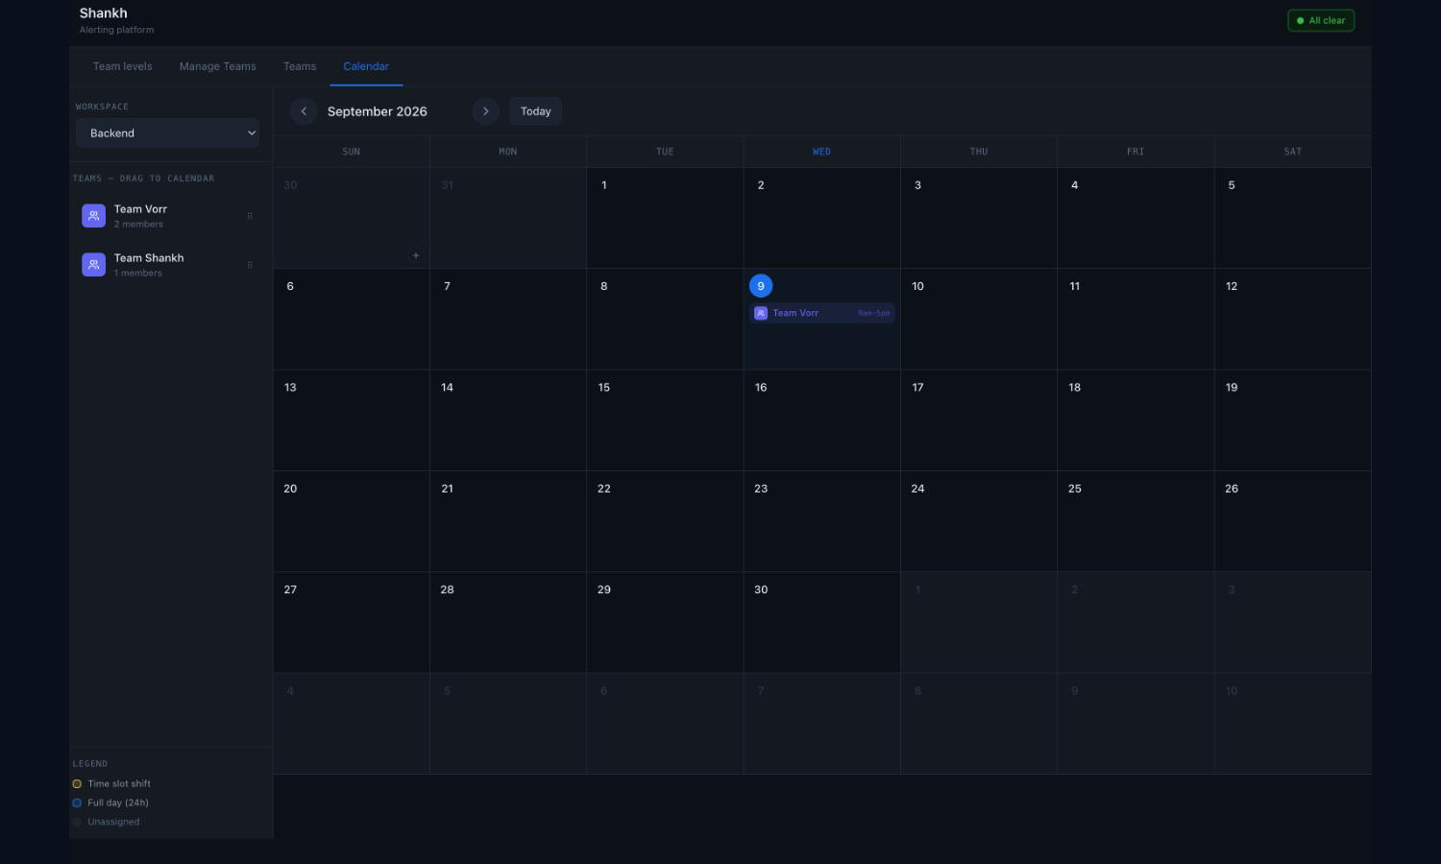Select September 20 in the calendar
This screenshot has height=864, width=1441.
[352, 521]
